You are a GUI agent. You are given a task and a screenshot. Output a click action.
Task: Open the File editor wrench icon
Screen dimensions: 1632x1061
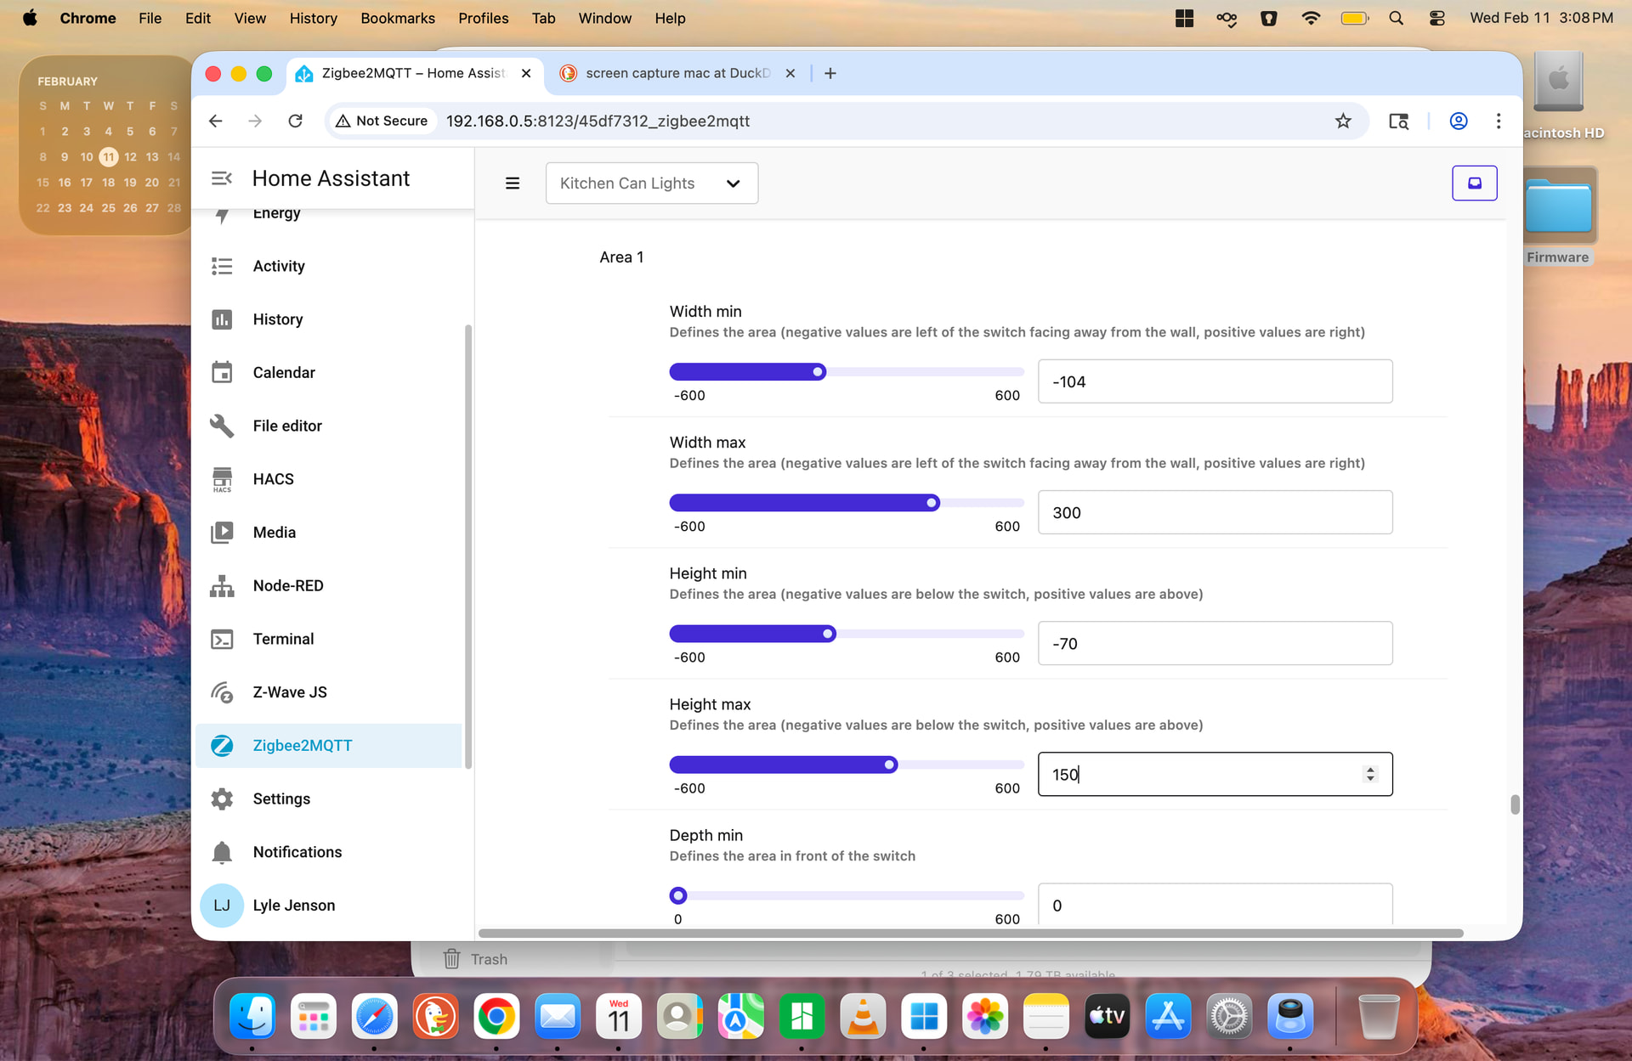coord(222,426)
